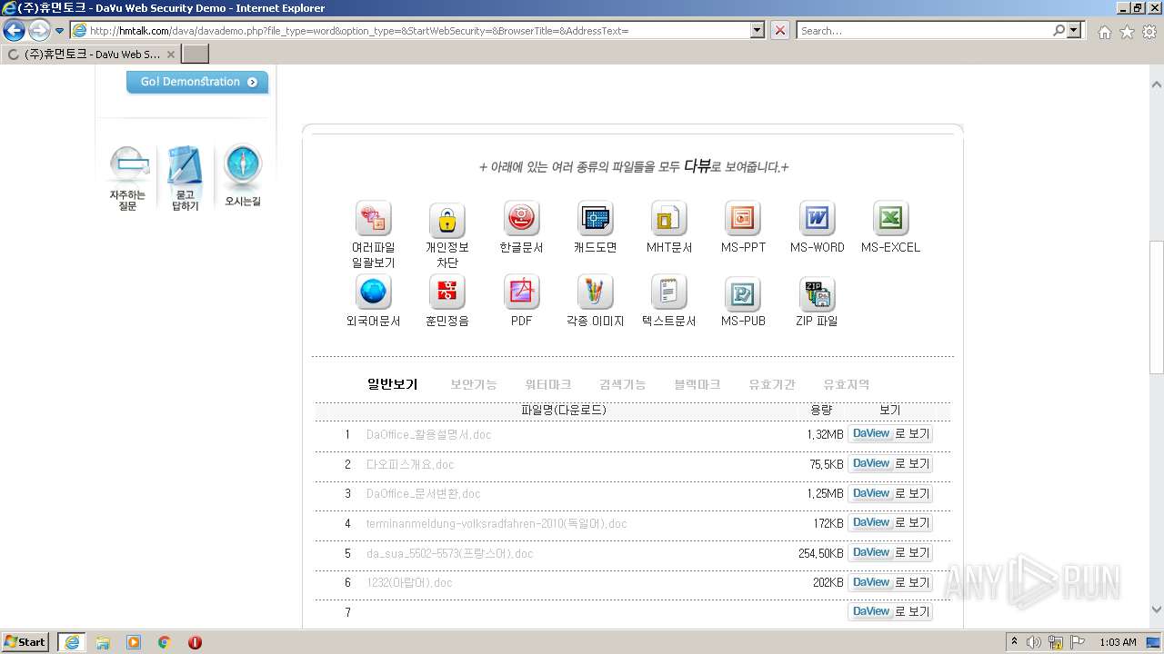The image size is (1164, 654).
Task: Select the 훈민정음 icon
Action: click(447, 292)
